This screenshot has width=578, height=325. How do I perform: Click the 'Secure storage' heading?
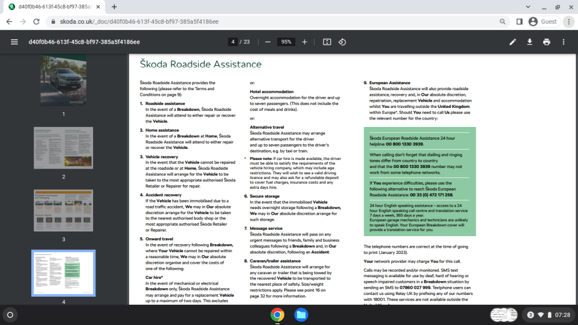(x=265, y=196)
